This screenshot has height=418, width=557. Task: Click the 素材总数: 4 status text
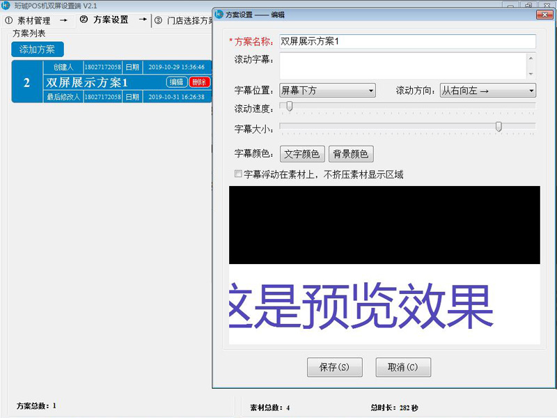point(270,408)
